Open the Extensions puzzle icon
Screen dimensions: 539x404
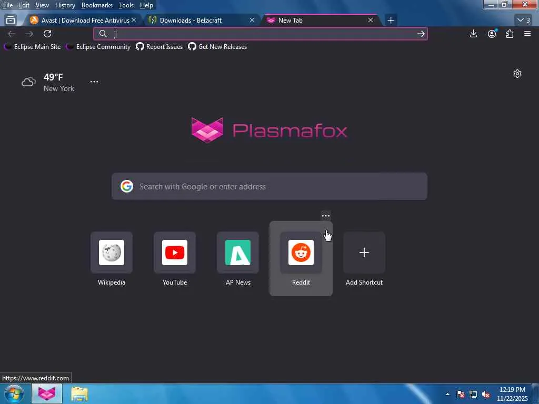pyautogui.click(x=510, y=34)
